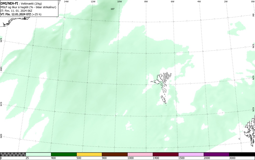Click the 8W longitude label
Image resolution: width=255 pixels, height=160 pixels.
coord(146,2)
